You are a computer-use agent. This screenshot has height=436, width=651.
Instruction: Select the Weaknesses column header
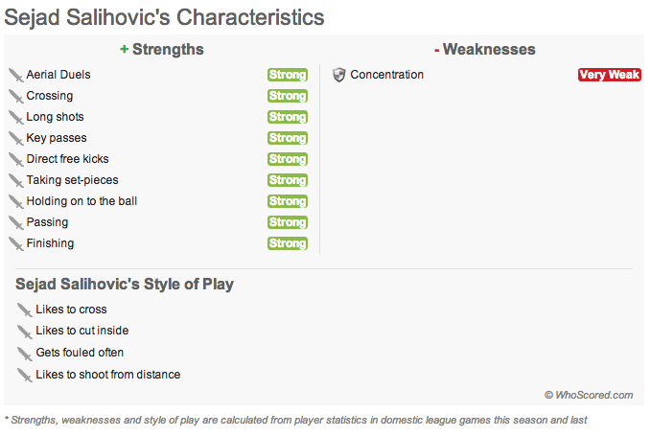pos(484,50)
